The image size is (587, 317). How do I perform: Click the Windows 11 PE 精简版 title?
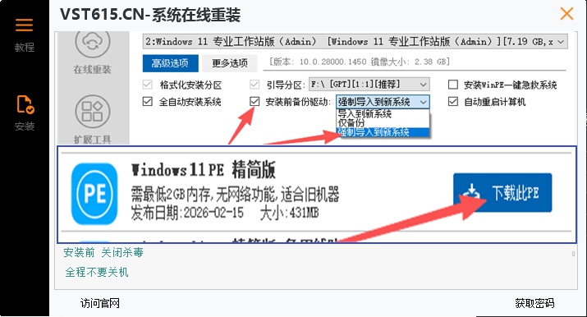pyautogui.click(x=204, y=170)
